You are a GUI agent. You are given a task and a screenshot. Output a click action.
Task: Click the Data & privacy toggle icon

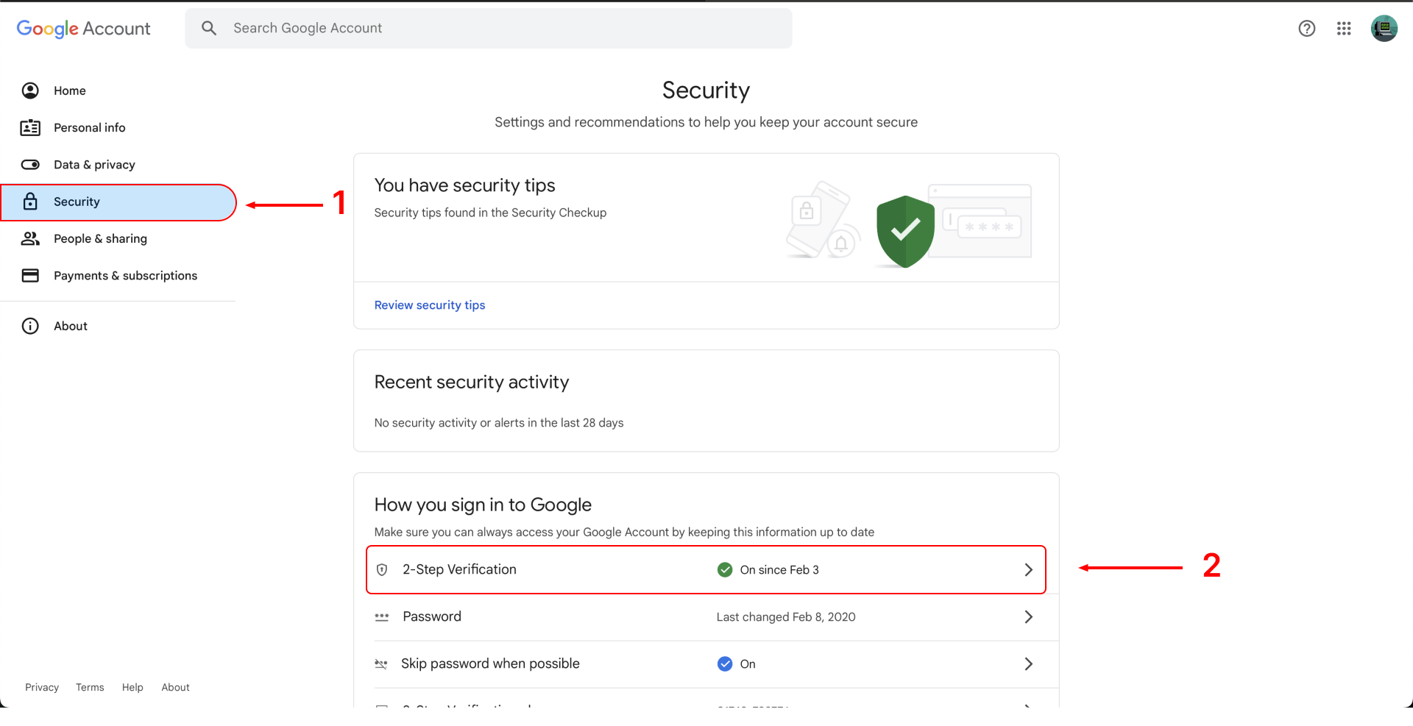[x=30, y=165]
